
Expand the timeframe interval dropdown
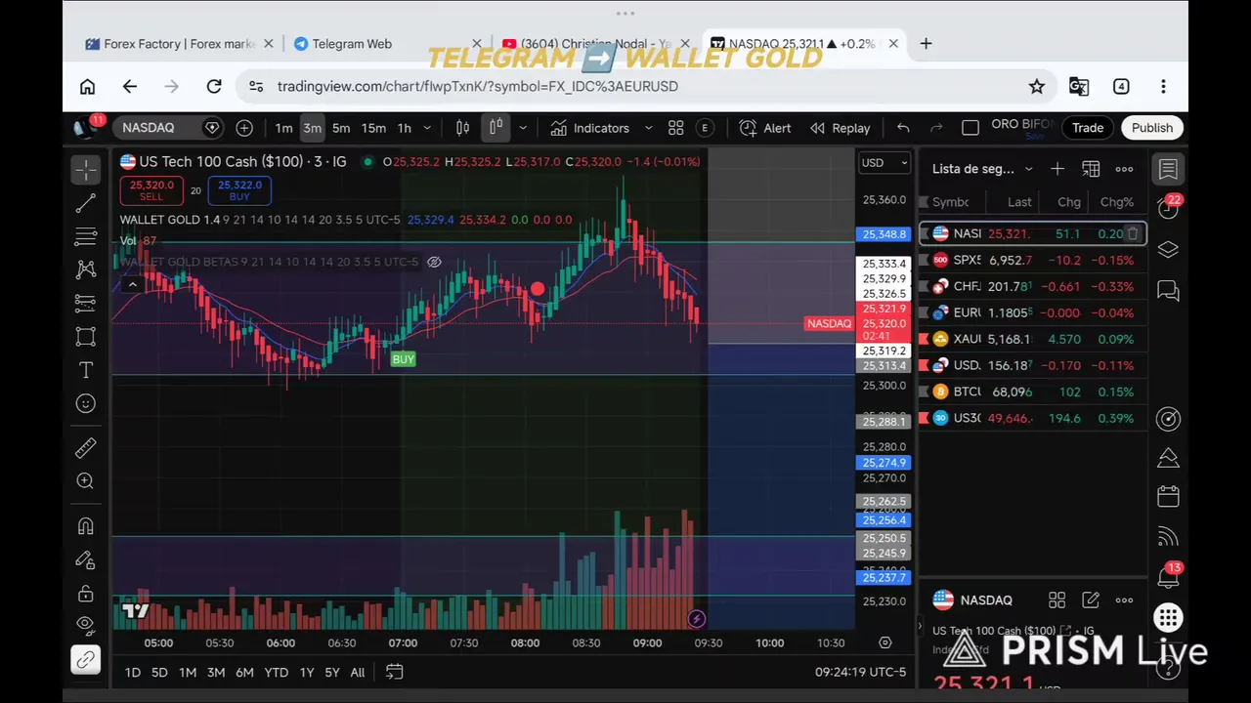pyautogui.click(x=428, y=128)
